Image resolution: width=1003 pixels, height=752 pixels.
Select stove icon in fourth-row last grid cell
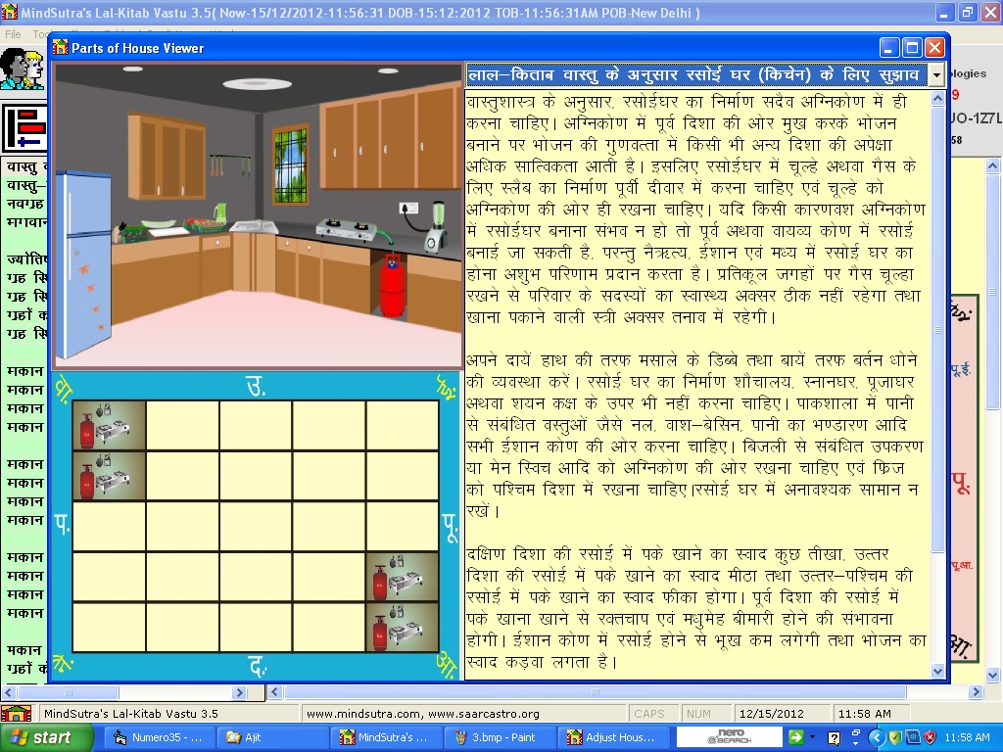(x=403, y=577)
